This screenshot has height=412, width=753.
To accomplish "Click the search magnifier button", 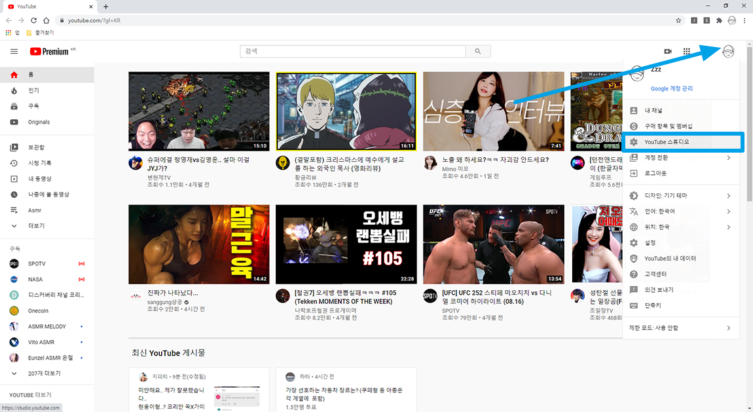I will (478, 51).
